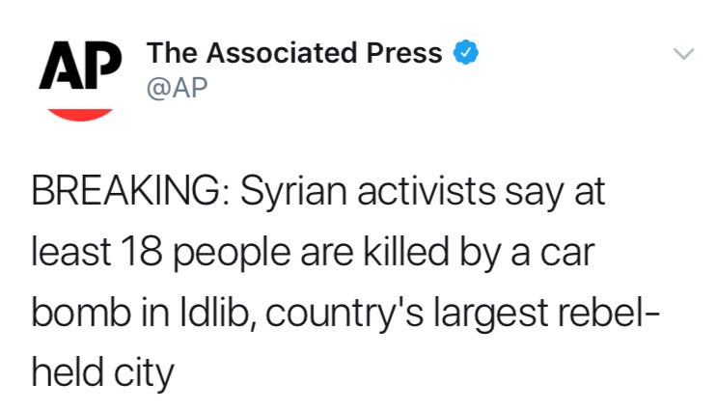Click the word people in tweet

coord(232,254)
